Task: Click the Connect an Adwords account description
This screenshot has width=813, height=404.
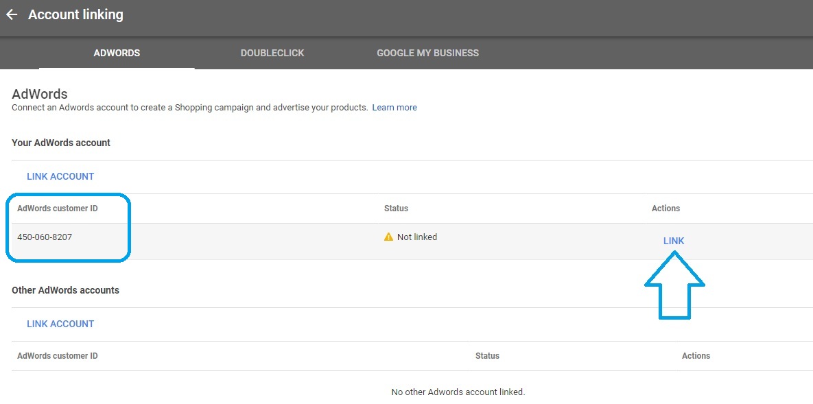Action: click(190, 108)
